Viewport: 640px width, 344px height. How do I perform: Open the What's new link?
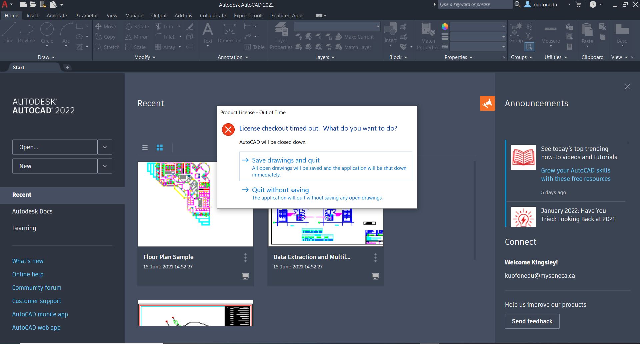[x=28, y=261]
